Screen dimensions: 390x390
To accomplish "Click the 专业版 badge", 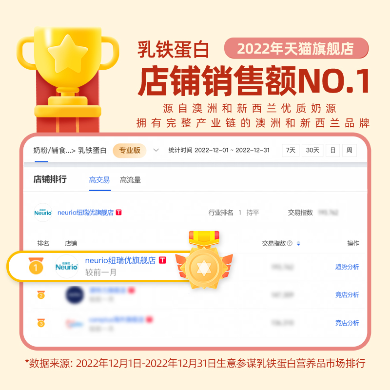I will (130, 150).
